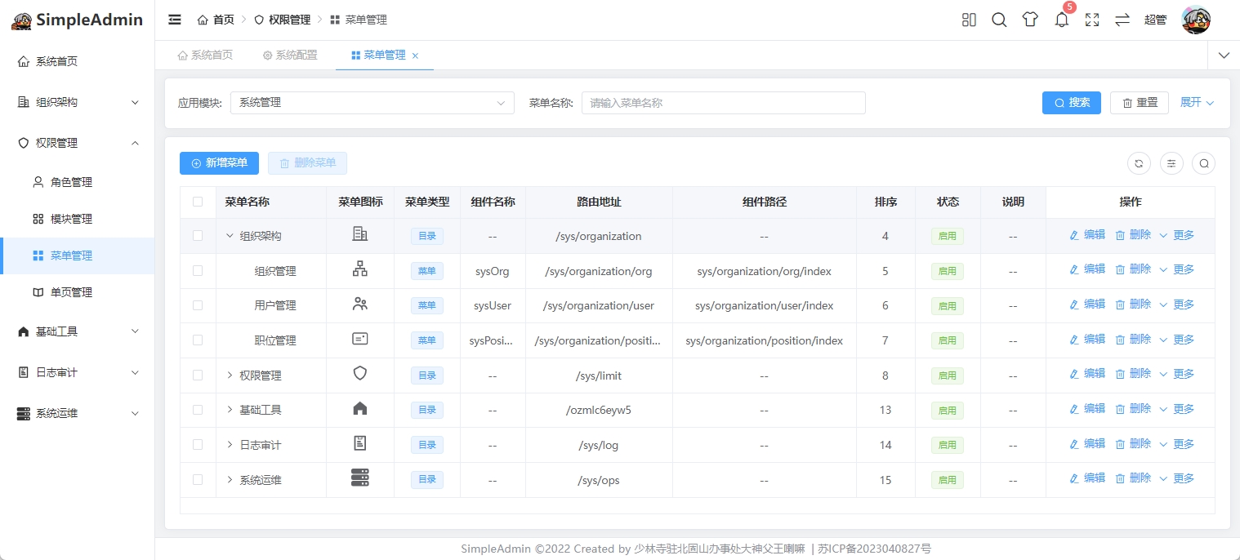Tick the checkbox for 系统运维 row
Image resolution: width=1240 pixels, height=560 pixels.
[198, 480]
